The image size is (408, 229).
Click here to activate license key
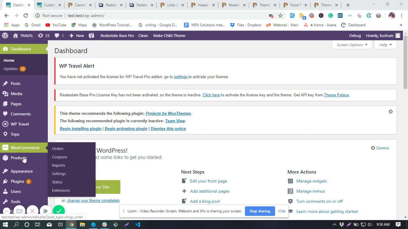coord(211,95)
